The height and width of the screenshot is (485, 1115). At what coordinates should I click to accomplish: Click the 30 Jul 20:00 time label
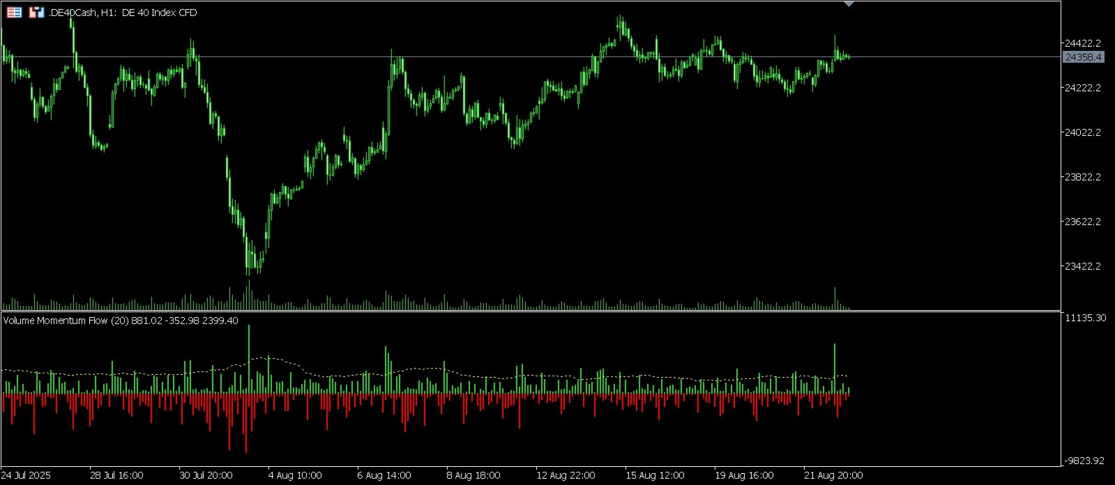tap(206, 475)
